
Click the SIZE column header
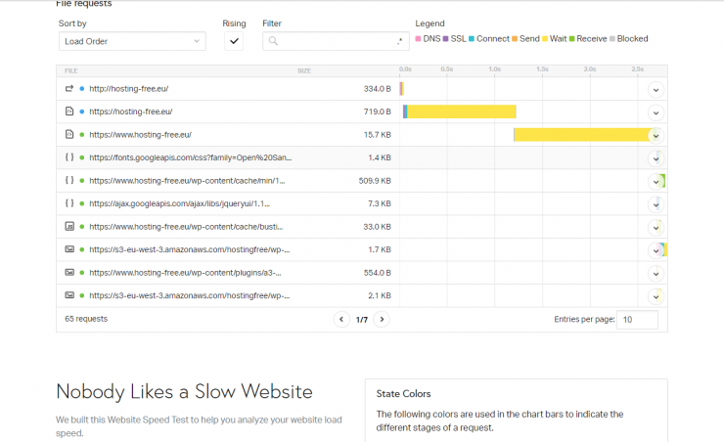304,70
